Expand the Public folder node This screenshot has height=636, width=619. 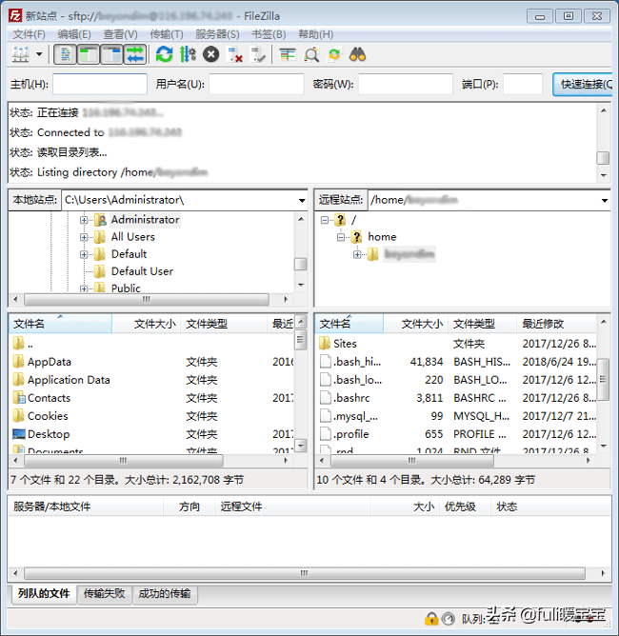pos(84,288)
